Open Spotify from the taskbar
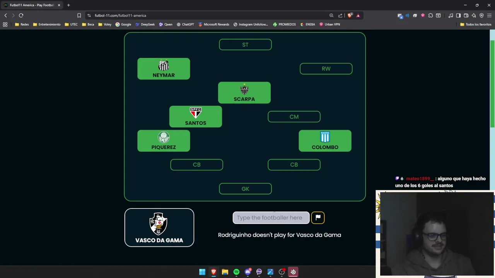The image size is (495, 278). point(236,272)
